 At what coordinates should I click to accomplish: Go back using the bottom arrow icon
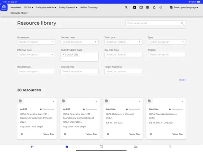tap(32, 147)
